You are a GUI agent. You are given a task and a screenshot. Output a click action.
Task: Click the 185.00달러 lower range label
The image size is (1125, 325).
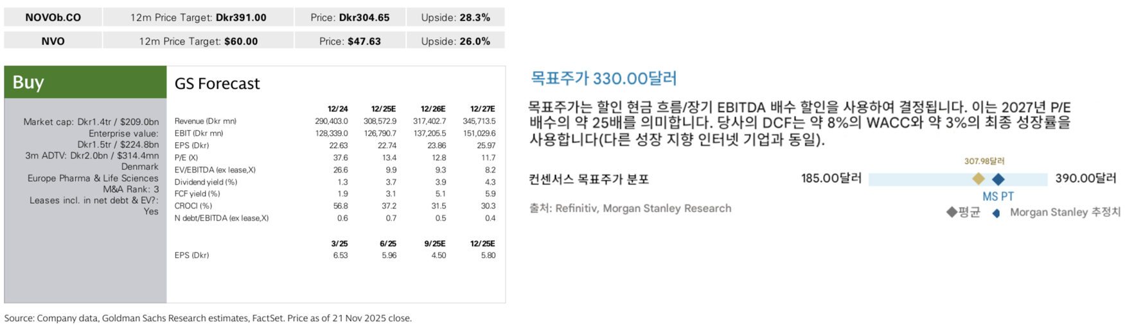click(x=831, y=178)
